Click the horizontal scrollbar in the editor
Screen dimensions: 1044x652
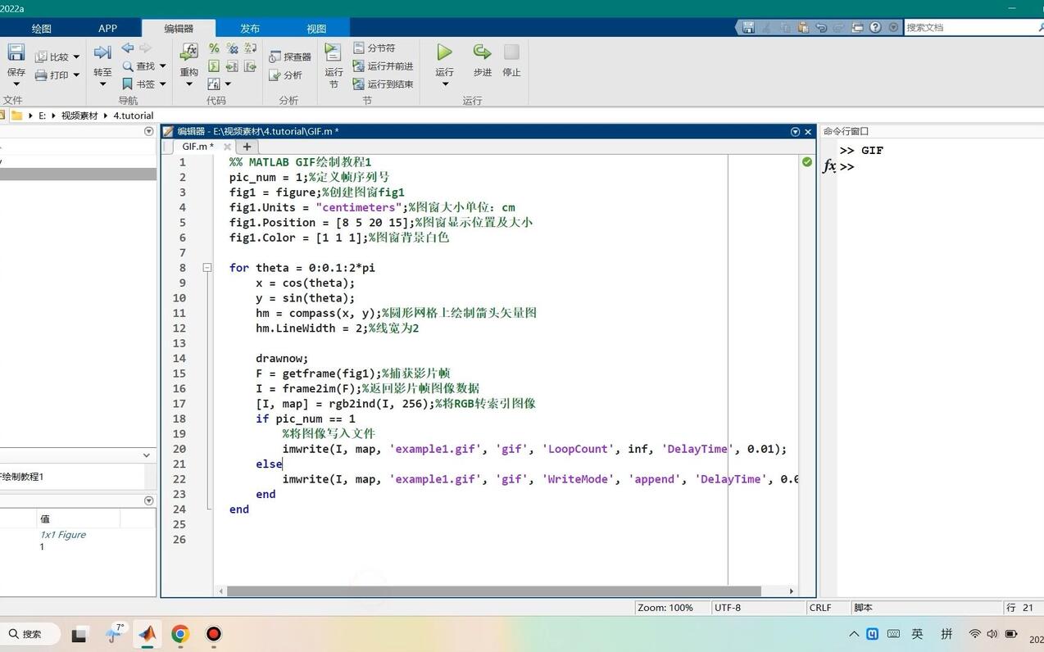point(493,591)
